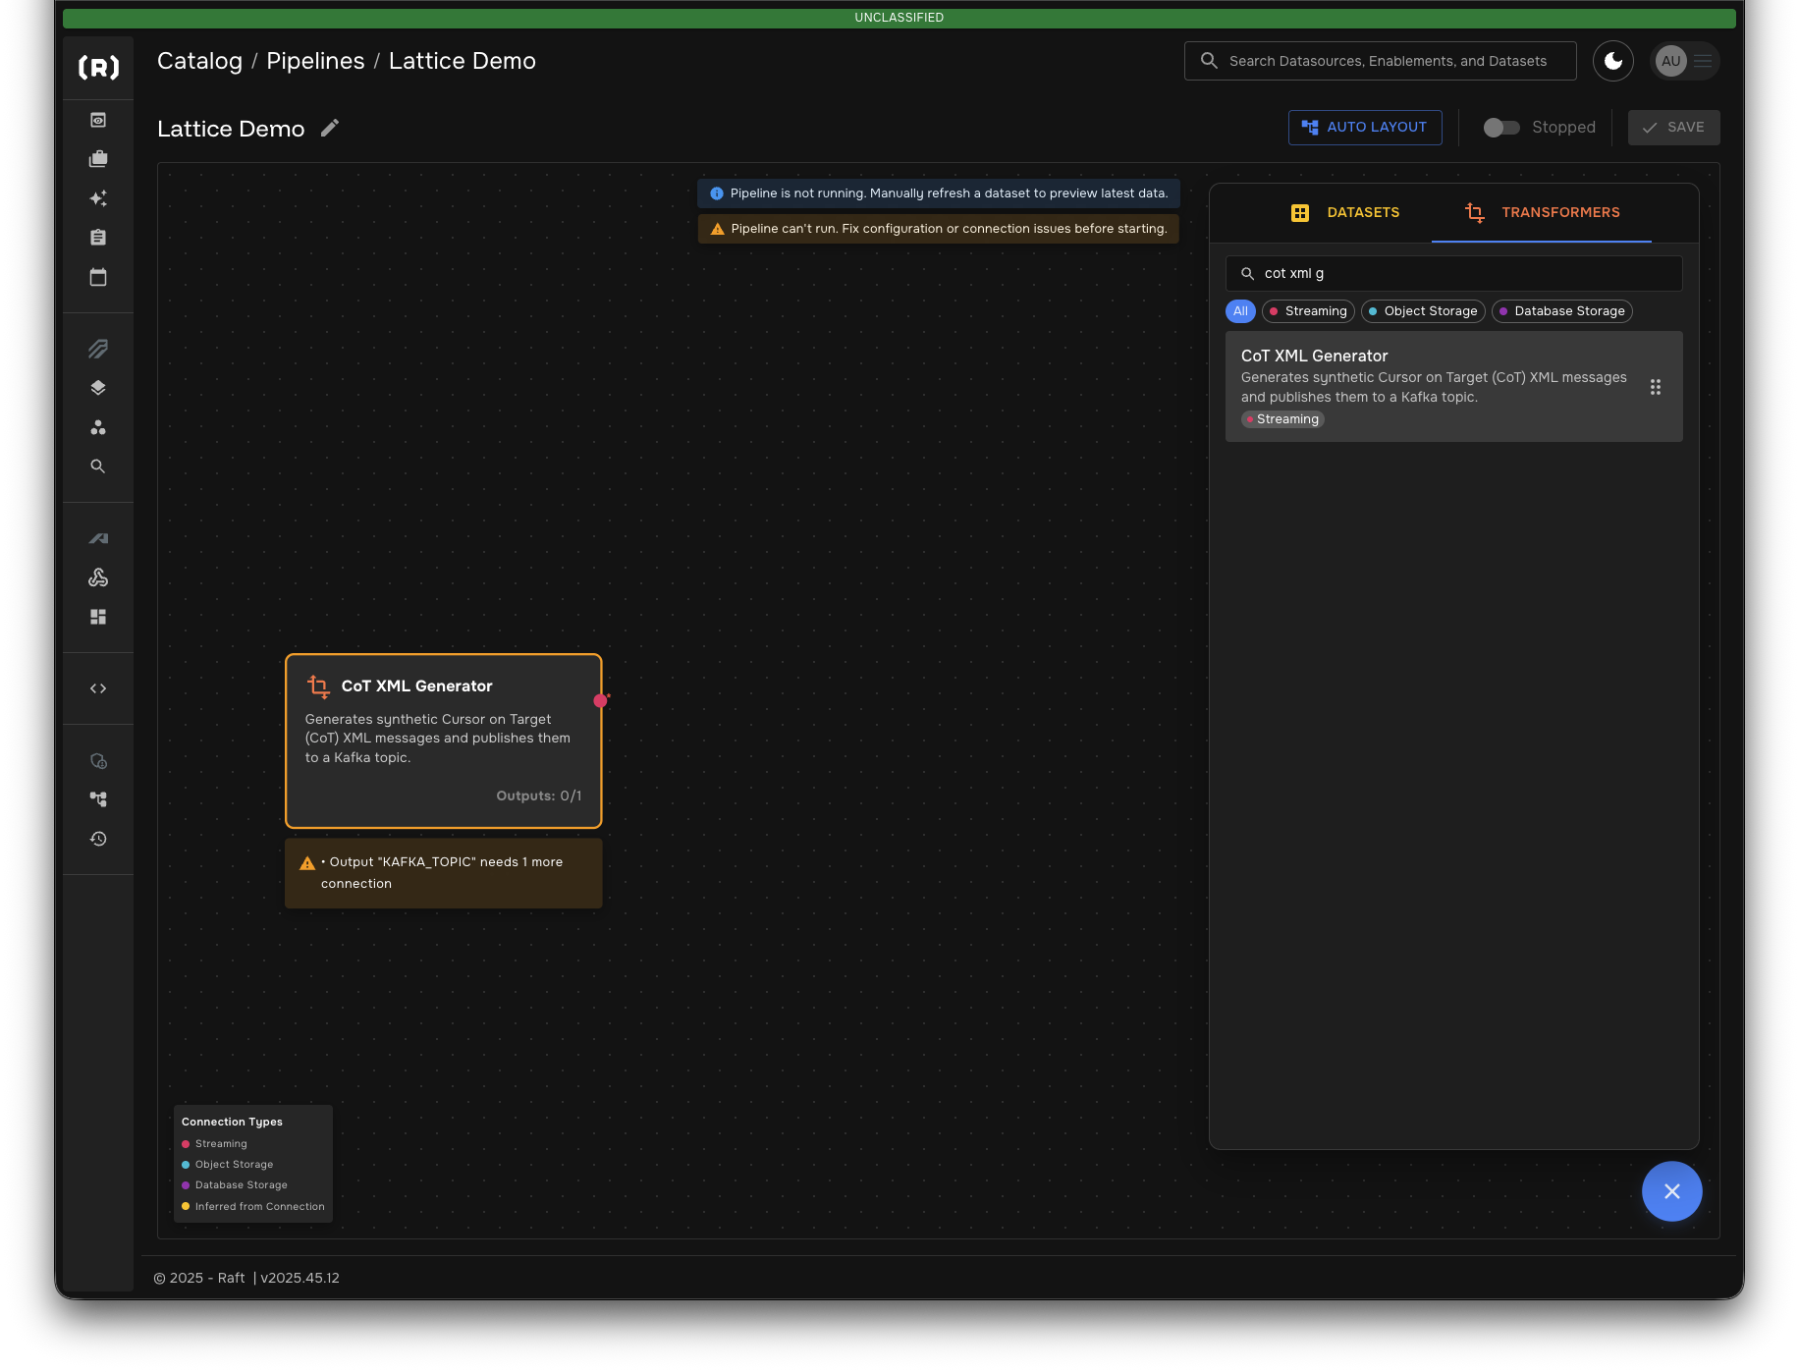Image resolution: width=1799 pixels, height=1372 pixels.
Task: Open the clipboard icon in the sidebar
Action: [98, 238]
